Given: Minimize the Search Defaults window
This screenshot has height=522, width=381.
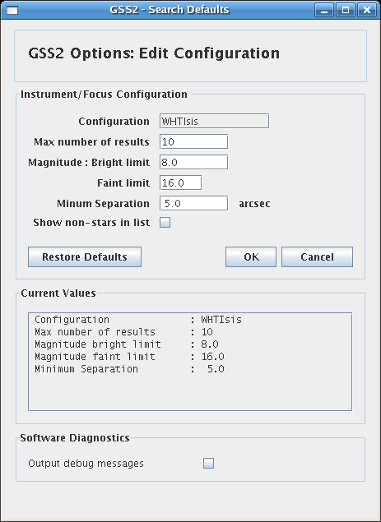Looking at the screenshot, I should point(324,10).
